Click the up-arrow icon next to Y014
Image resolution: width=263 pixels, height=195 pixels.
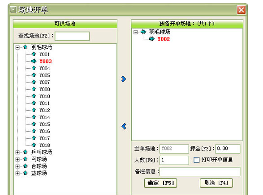pyautogui.click(x=34, y=117)
